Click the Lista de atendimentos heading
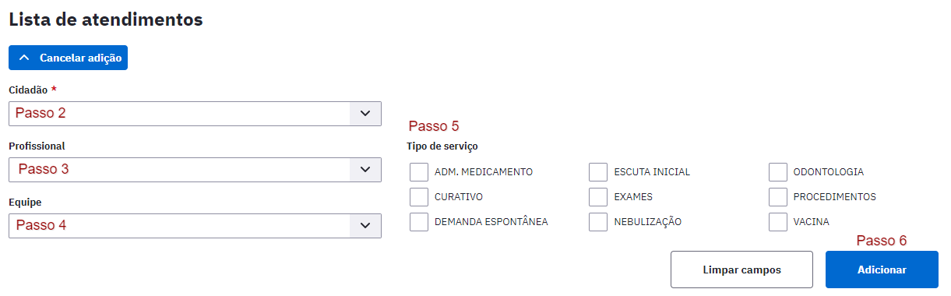This screenshot has width=951, height=296. click(x=106, y=19)
